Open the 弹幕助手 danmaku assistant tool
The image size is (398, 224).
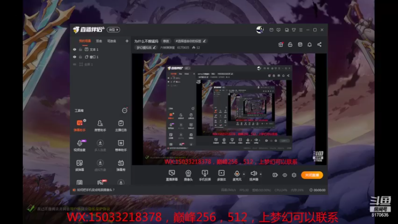coord(80,126)
